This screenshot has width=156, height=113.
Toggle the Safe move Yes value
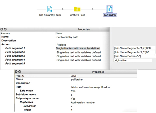pyautogui.click(x=73, y=91)
